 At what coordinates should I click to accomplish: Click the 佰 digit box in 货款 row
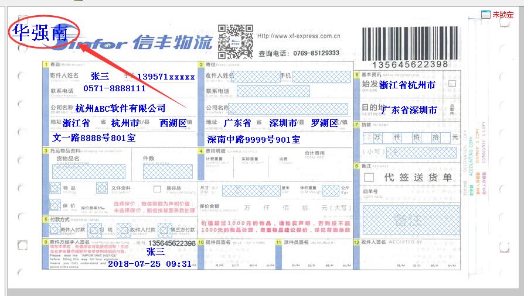416,137
